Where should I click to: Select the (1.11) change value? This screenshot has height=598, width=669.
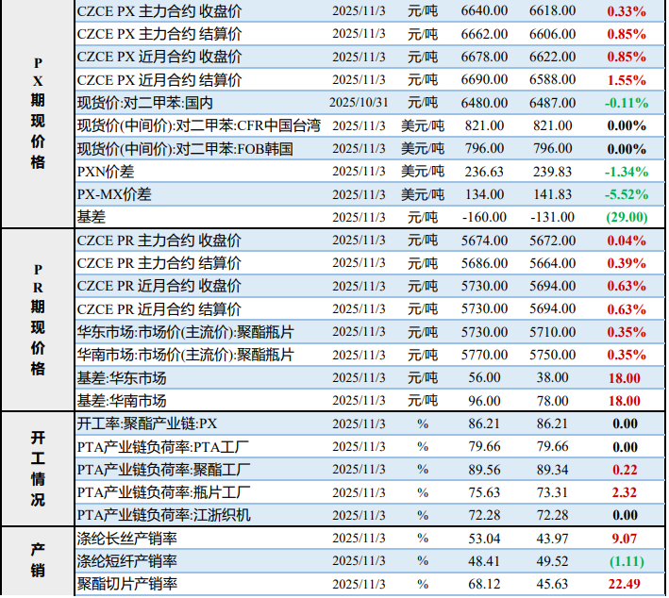coord(627,561)
